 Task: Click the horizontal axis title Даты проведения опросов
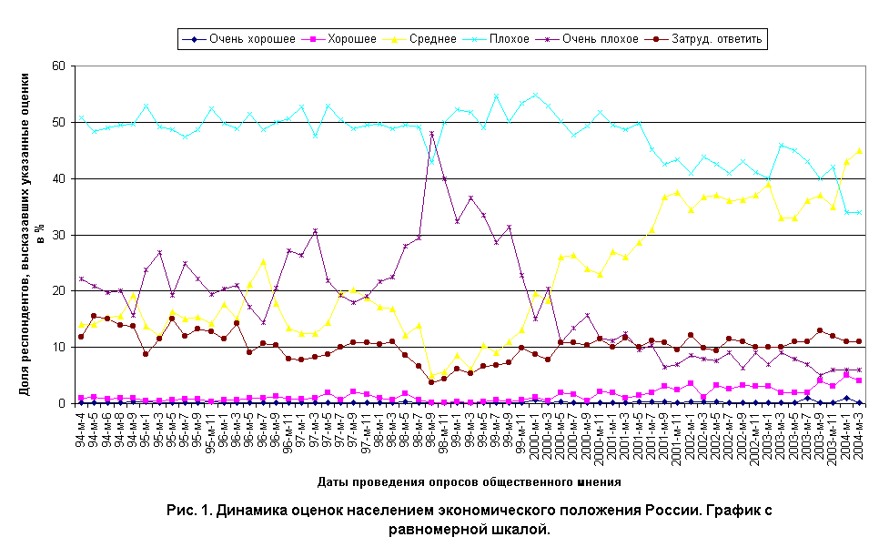[469, 481]
